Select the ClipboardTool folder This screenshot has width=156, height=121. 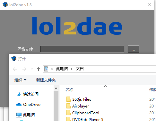tap(86, 113)
